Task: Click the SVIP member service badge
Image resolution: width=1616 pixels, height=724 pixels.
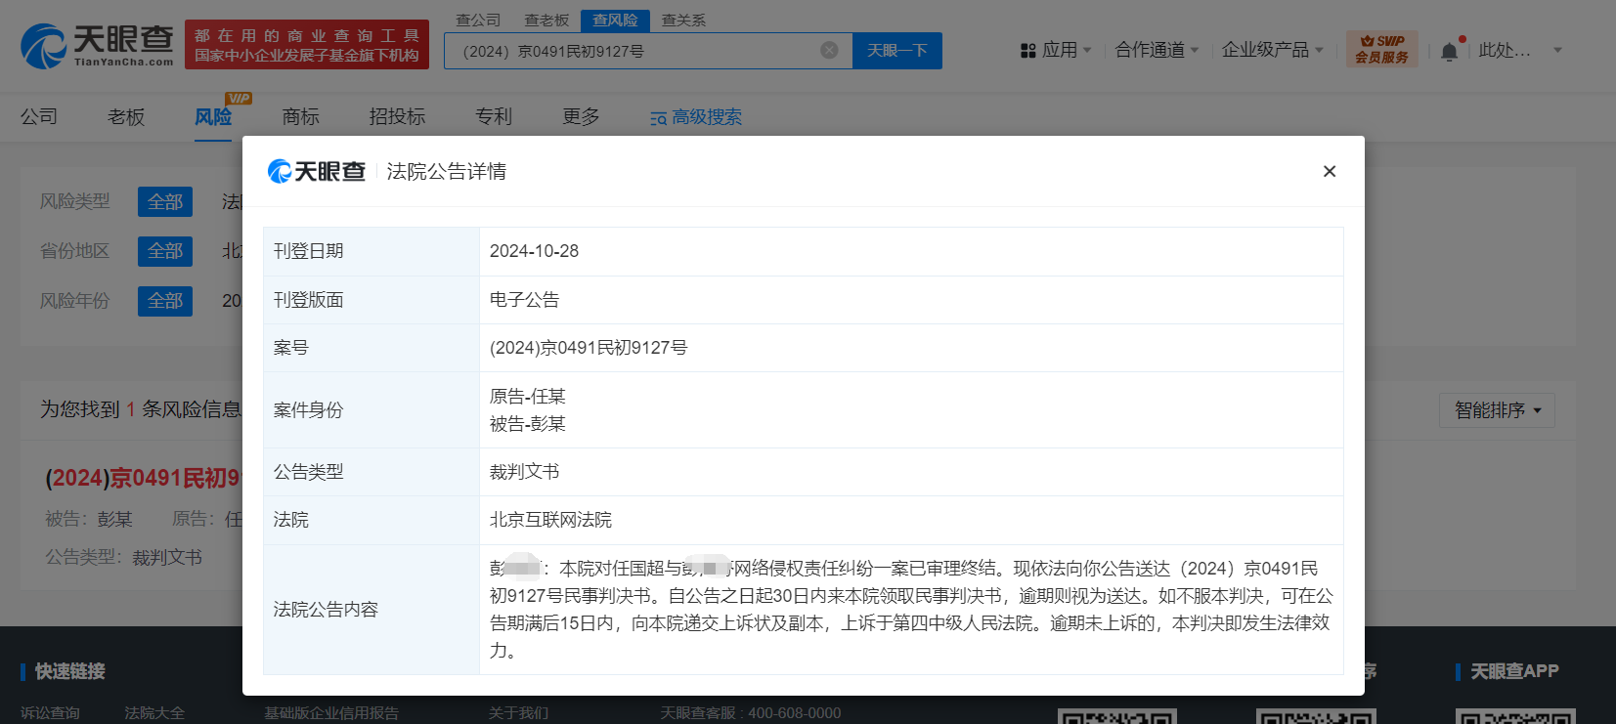Action: (x=1381, y=49)
